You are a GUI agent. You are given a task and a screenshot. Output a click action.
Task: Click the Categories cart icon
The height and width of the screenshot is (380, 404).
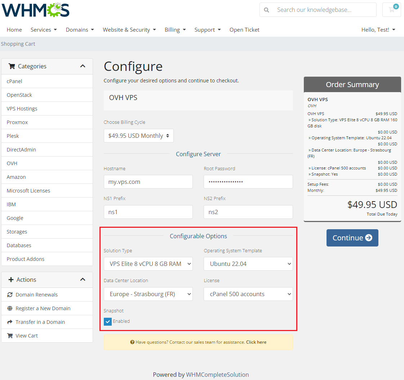click(x=12, y=66)
